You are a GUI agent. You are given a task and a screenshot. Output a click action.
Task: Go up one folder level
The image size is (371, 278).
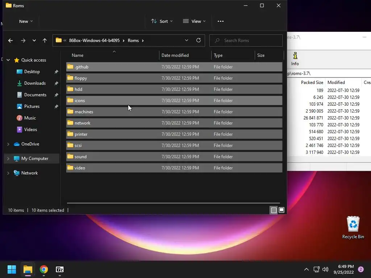pyautogui.click(x=45, y=41)
